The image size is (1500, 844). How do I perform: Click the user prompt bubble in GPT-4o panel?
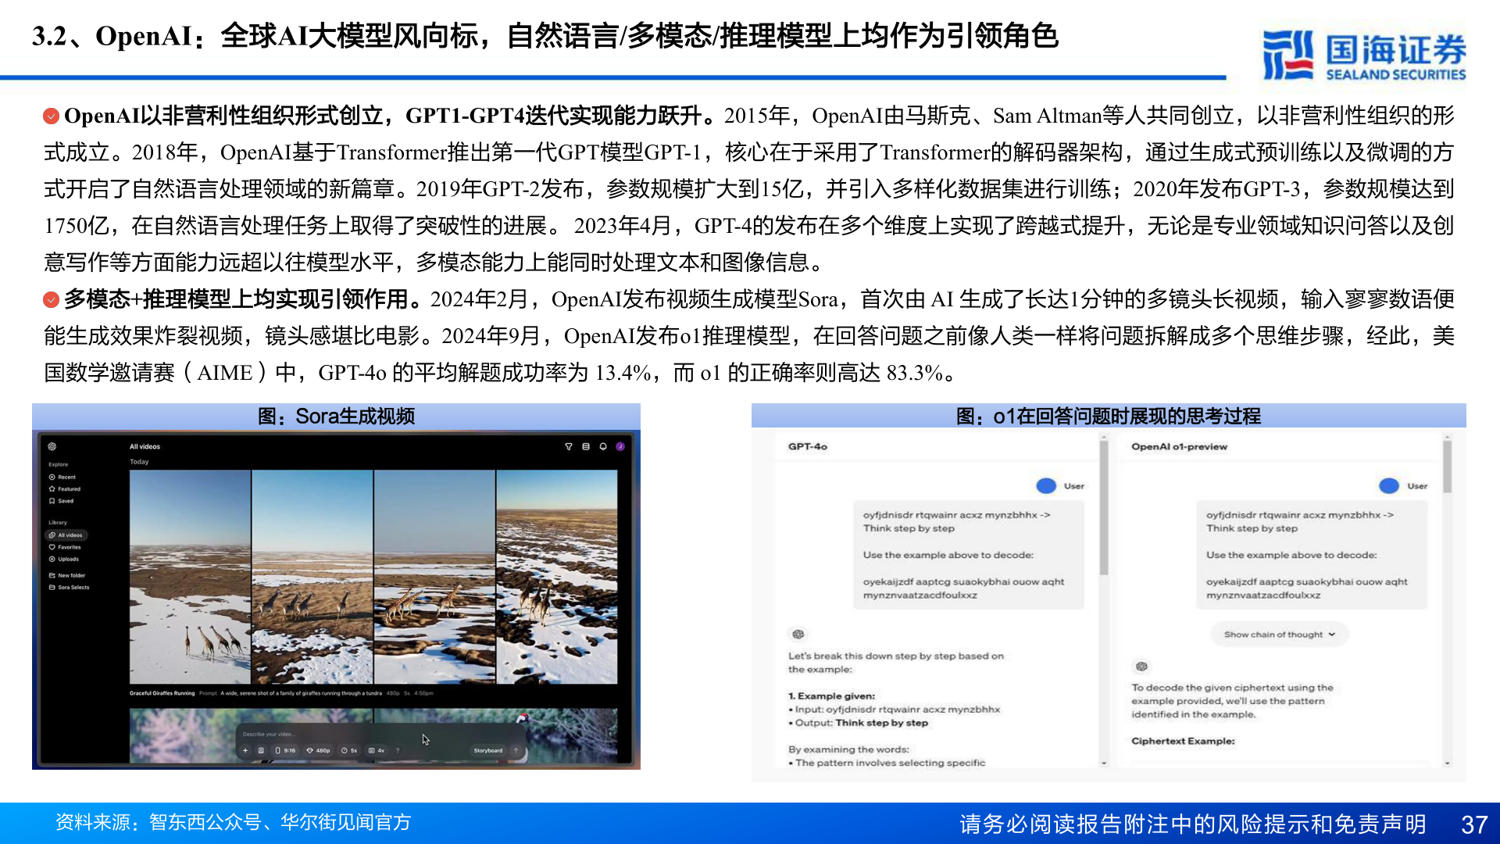968,555
